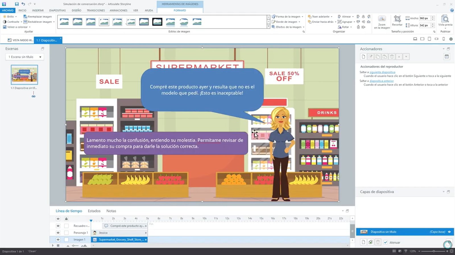Image resolution: width=455 pixels, height=255 pixels.
Task: Select the slide 1.1 thumbnail
Action: 24,75
